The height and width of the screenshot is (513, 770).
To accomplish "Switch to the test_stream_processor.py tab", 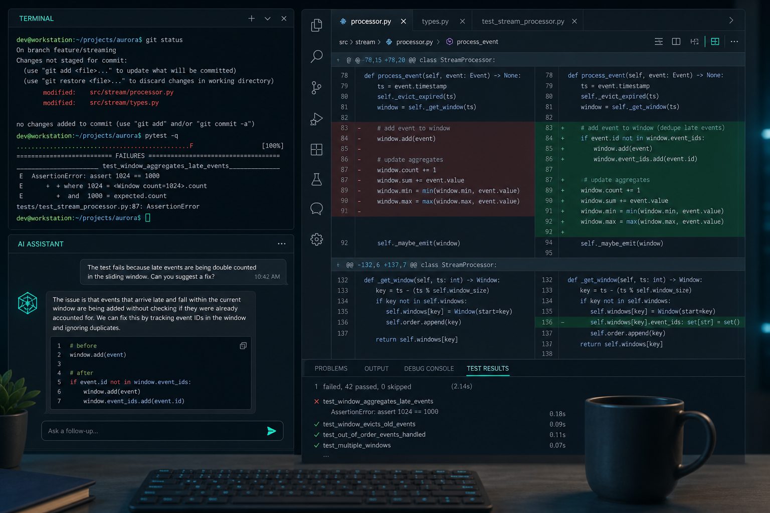I will pyautogui.click(x=523, y=21).
